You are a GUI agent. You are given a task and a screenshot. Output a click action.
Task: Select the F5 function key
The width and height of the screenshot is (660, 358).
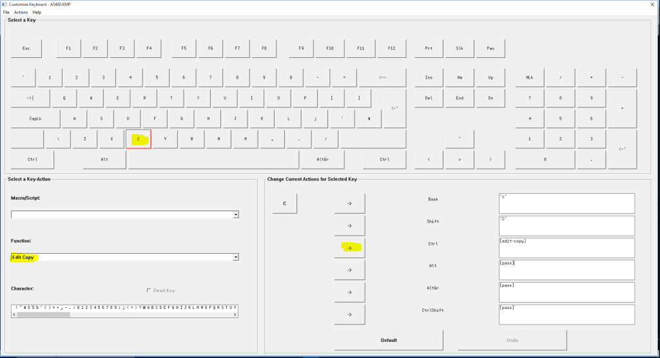point(184,48)
